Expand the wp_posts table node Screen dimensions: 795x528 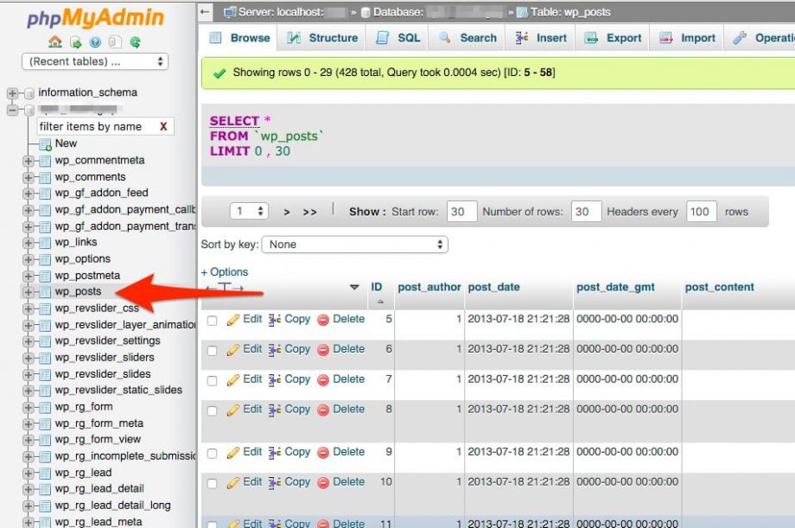point(29,292)
